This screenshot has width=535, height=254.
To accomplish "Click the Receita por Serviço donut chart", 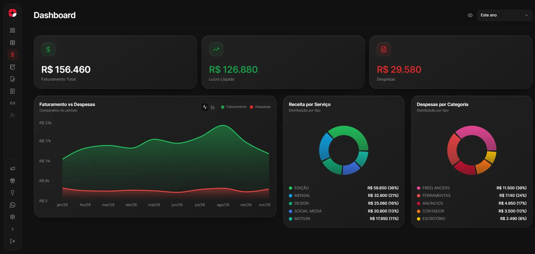I will [x=344, y=150].
